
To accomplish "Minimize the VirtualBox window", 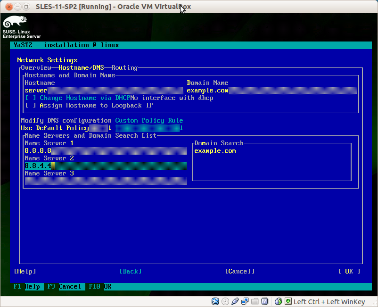I will tap(17, 7).
